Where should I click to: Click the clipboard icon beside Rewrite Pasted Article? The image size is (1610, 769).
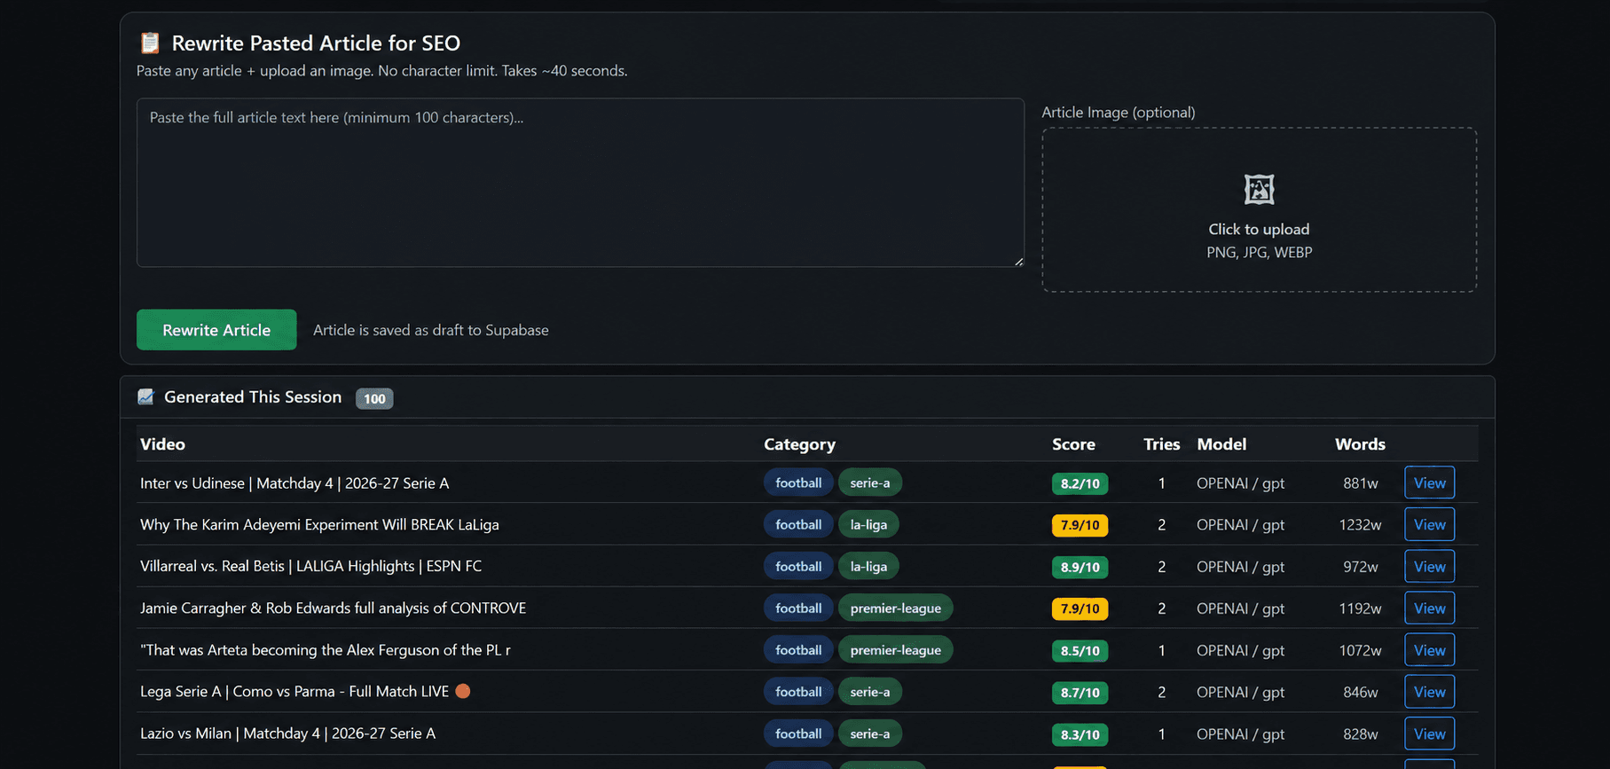[150, 43]
